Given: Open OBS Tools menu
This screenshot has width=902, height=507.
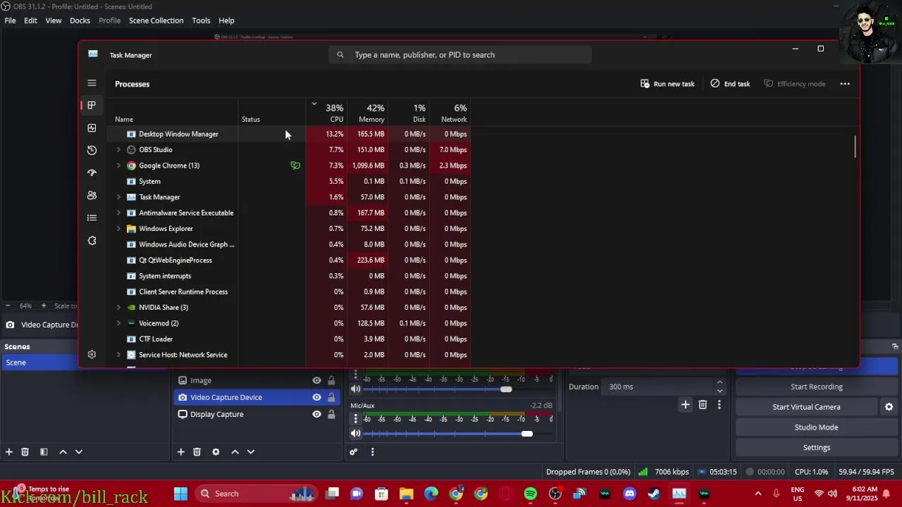Looking at the screenshot, I should (202, 20).
